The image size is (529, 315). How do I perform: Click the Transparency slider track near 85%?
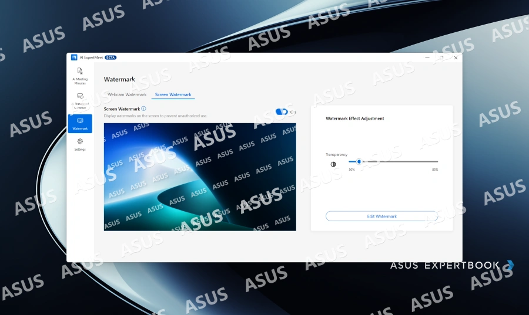[434, 161]
